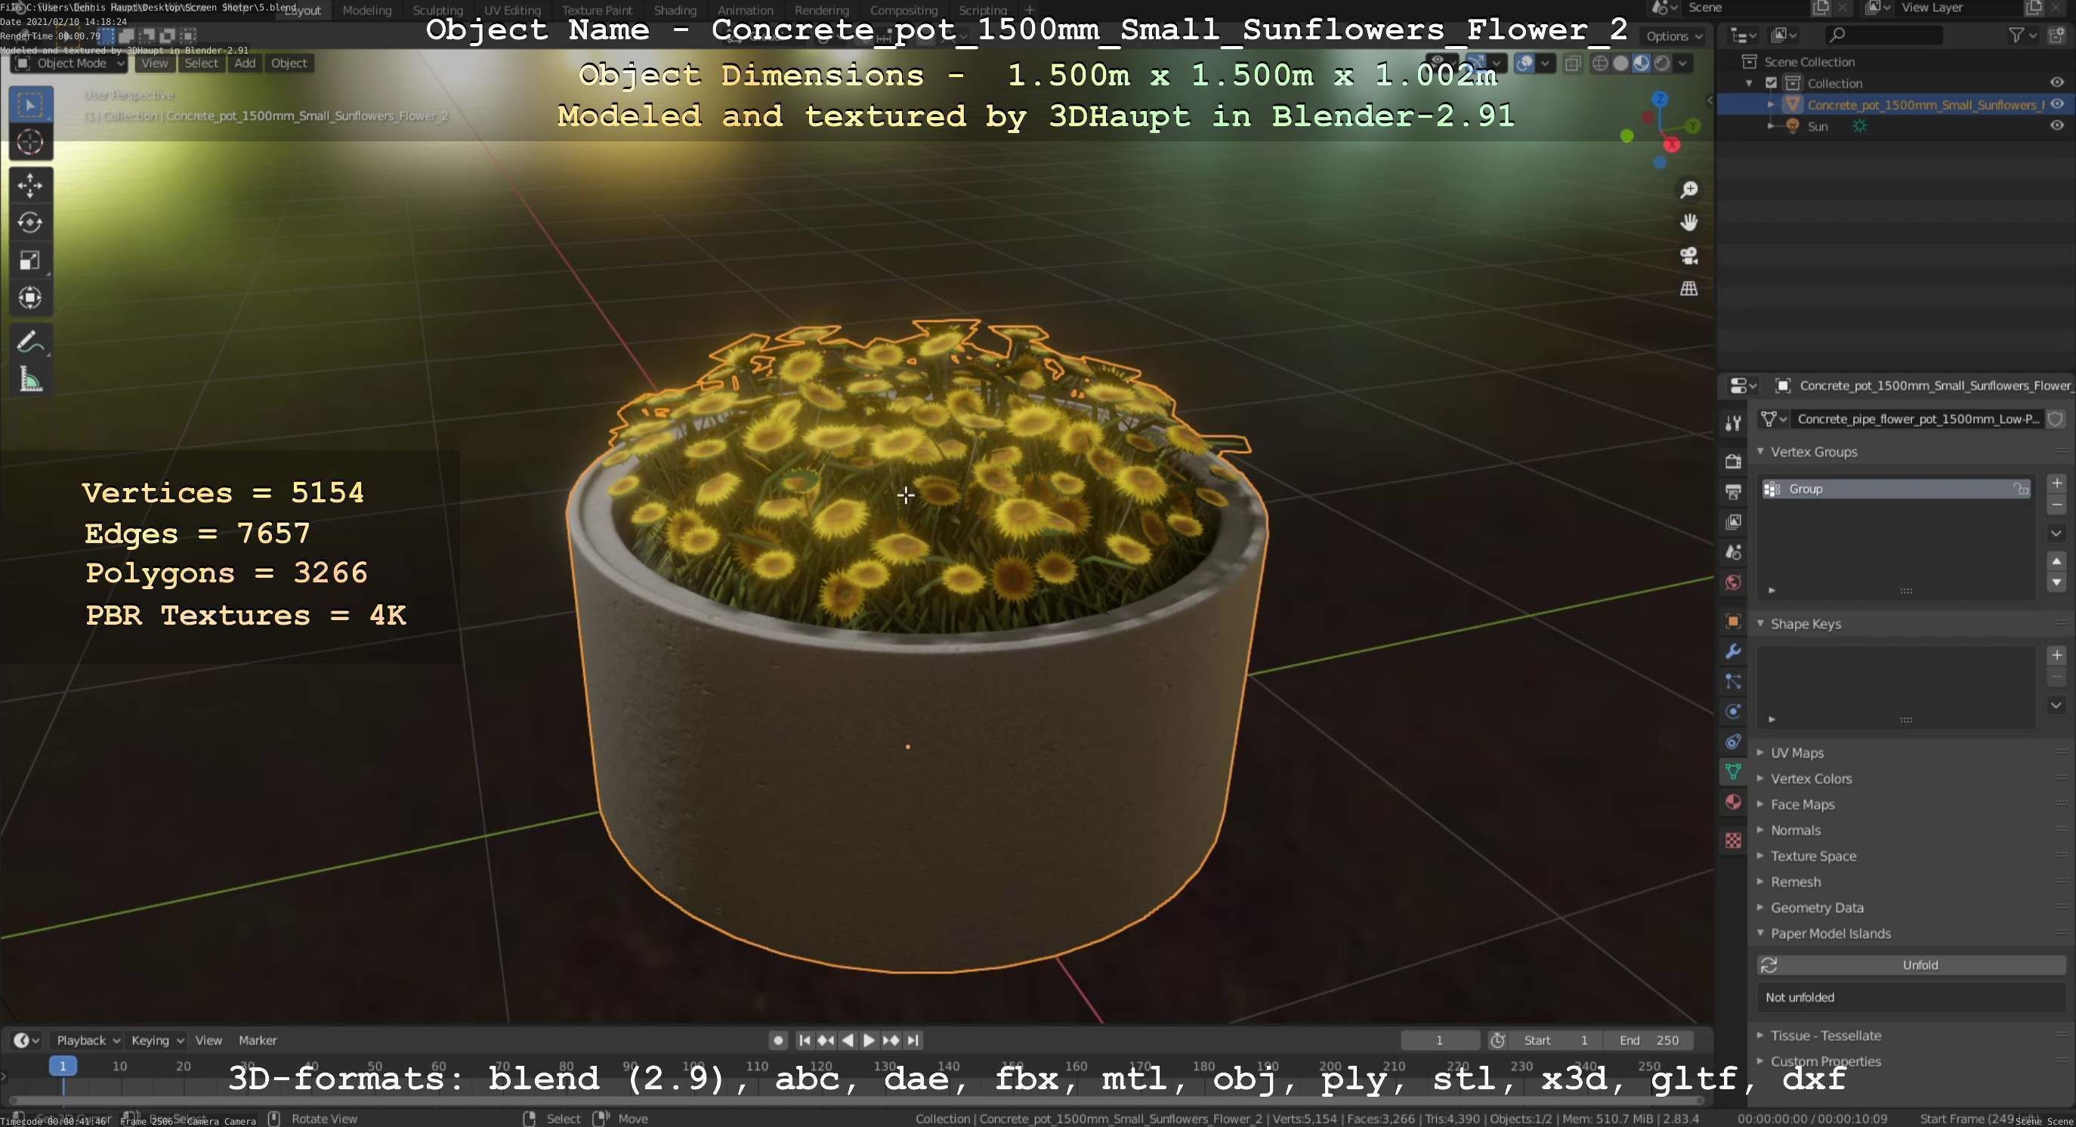Open the Playback dropdown in timeline

[87, 1040]
